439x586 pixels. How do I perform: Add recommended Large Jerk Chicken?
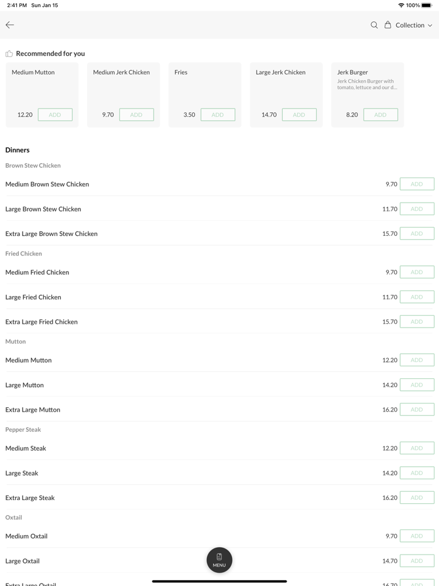pyautogui.click(x=299, y=115)
